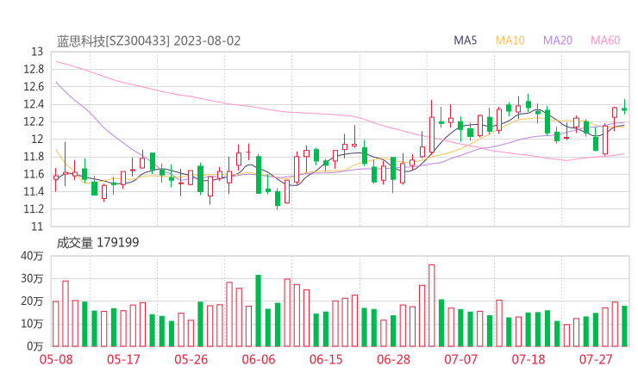Click the 12.8 price axis label
The image size is (638, 379).
pyautogui.click(x=34, y=69)
